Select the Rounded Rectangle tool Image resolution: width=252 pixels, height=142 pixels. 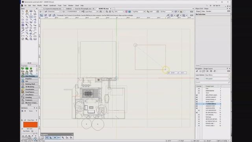click(35, 17)
